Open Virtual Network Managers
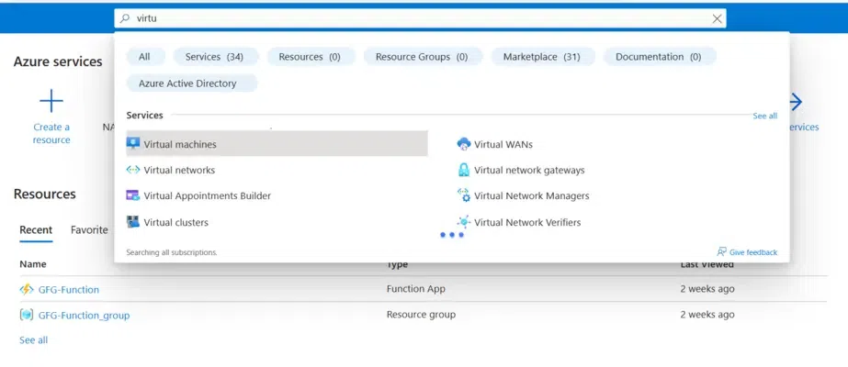The image size is (848, 367). [x=532, y=195]
